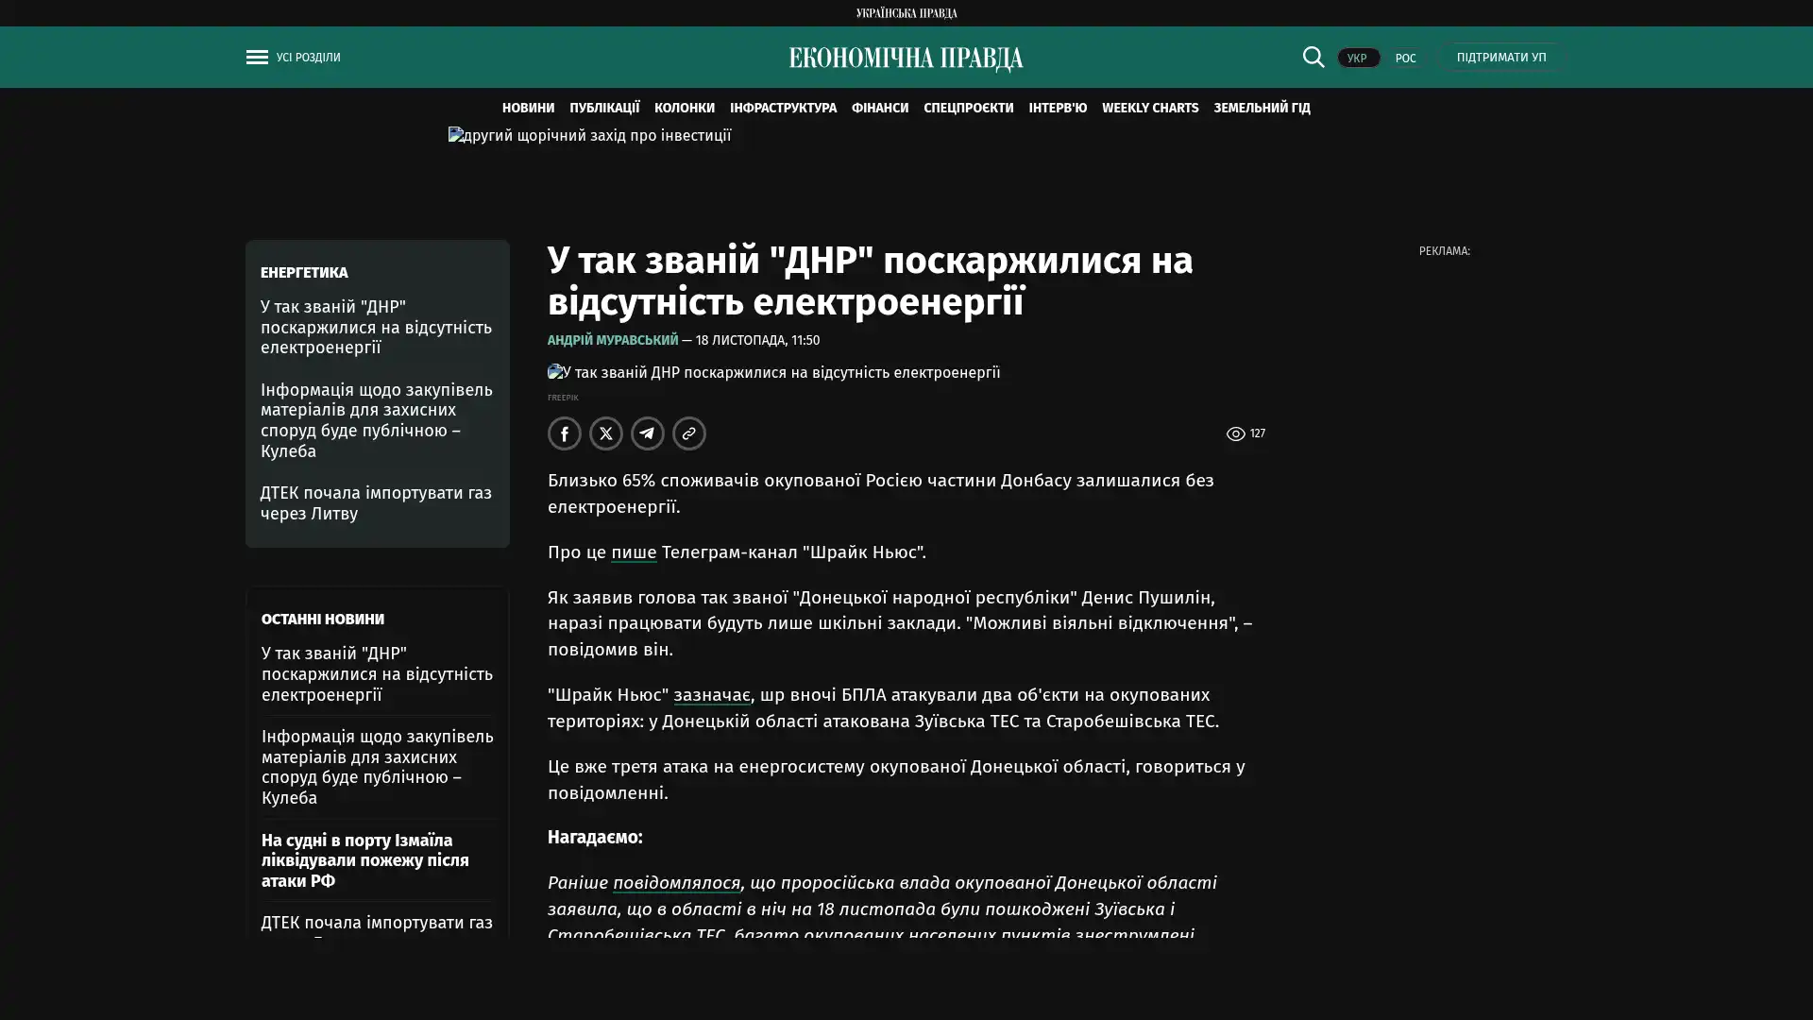Follow the 'пише' link in article
The height and width of the screenshot is (1020, 1813).
coord(634,552)
